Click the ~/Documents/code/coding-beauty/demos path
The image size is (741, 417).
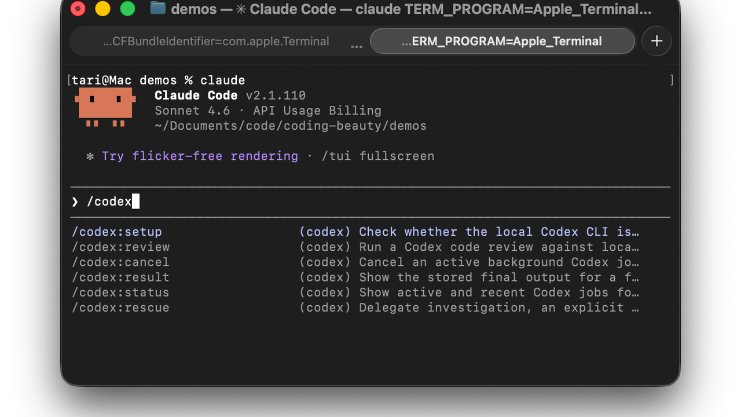coord(291,126)
